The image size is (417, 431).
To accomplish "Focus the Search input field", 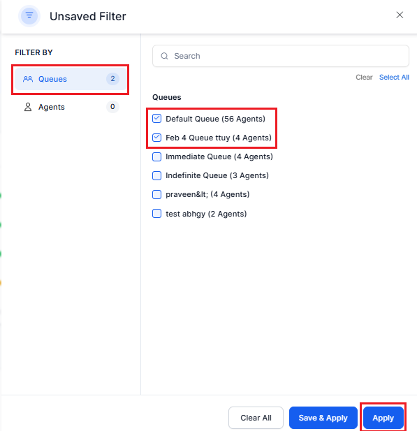I will click(281, 56).
